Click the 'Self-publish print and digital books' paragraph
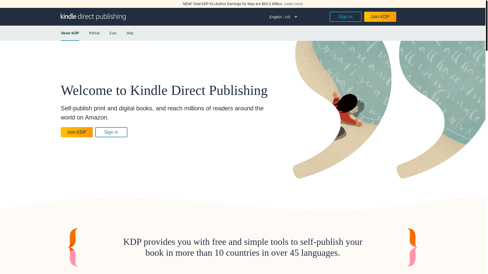 coord(162,113)
